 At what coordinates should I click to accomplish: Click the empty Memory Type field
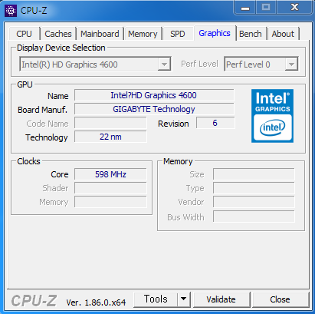254,188
